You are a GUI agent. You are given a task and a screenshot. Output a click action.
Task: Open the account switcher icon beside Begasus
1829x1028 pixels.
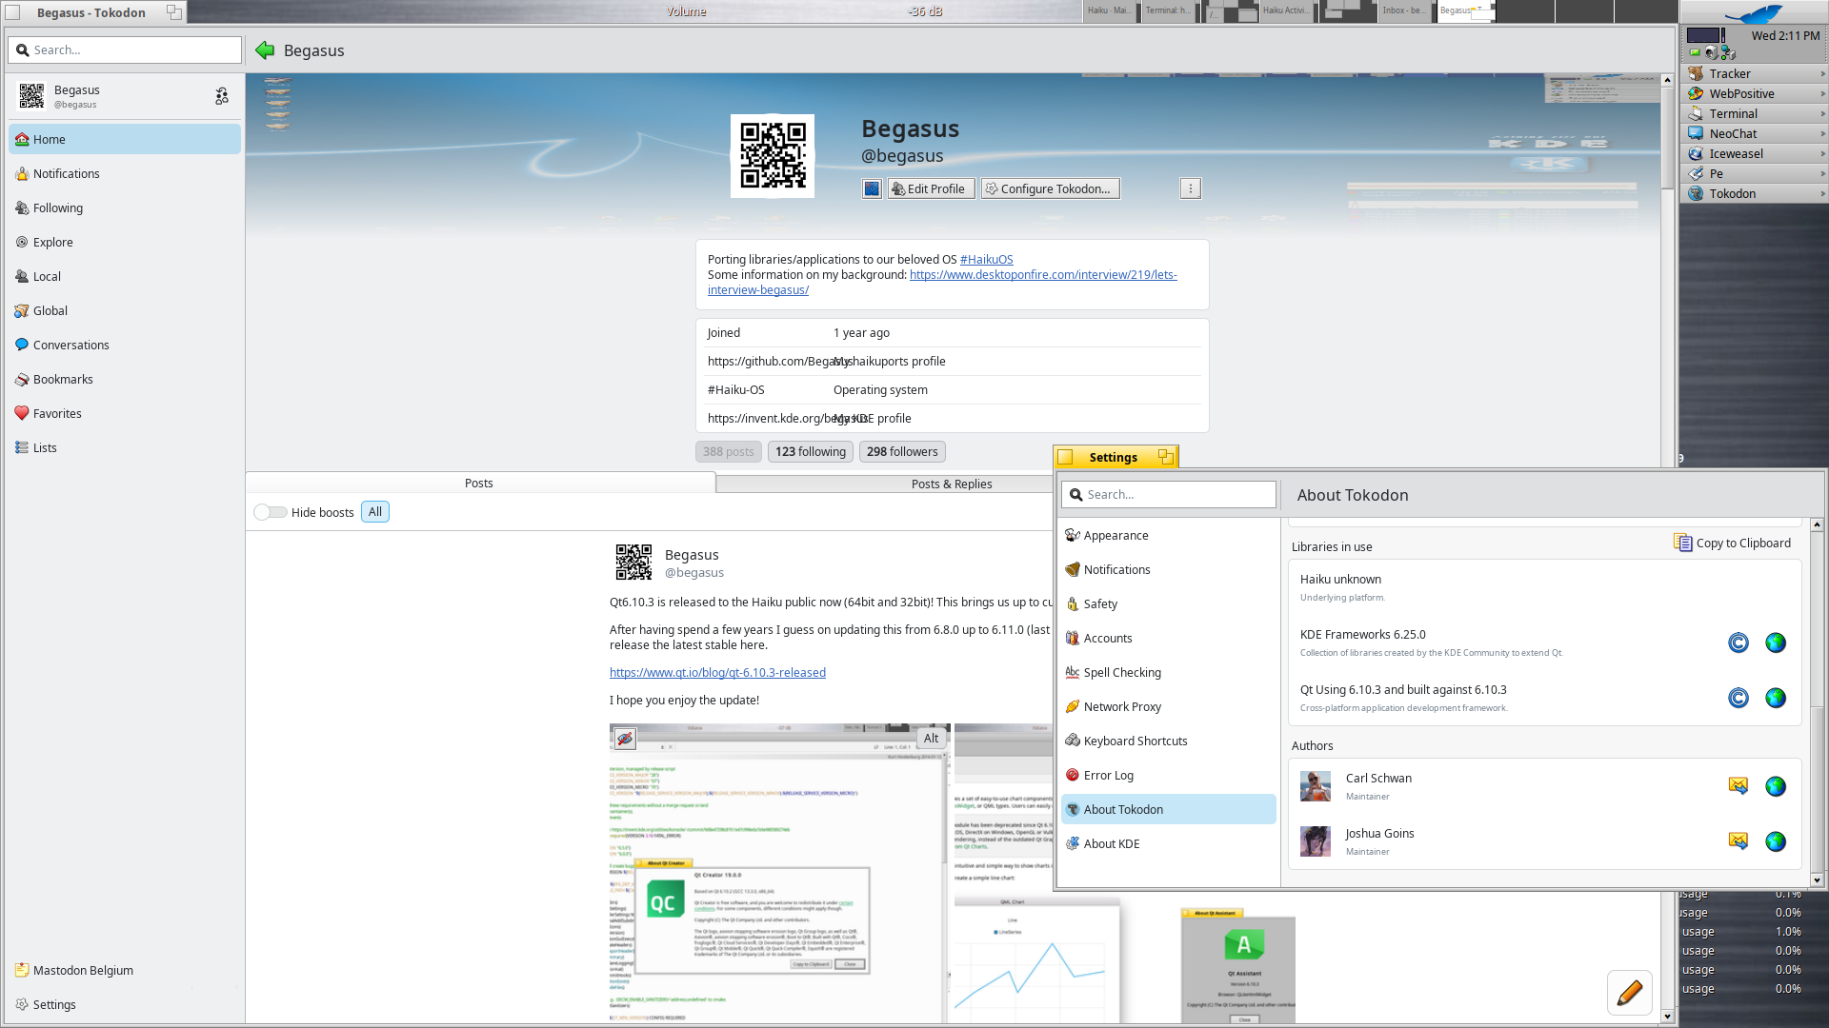[x=221, y=96]
